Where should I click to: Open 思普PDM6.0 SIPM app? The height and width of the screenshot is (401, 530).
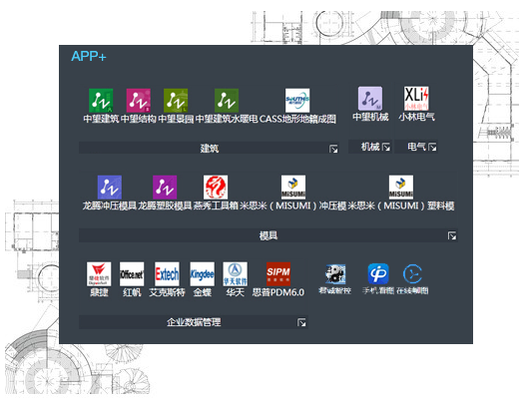tap(278, 274)
